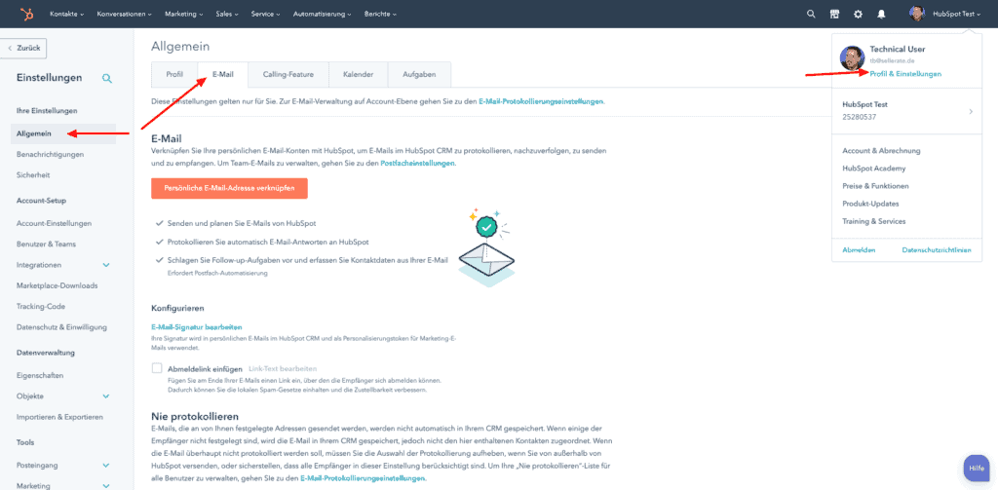Open the Marketplace icon in top bar
The width and height of the screenshot is (998, 490).
tap(834, 14)
